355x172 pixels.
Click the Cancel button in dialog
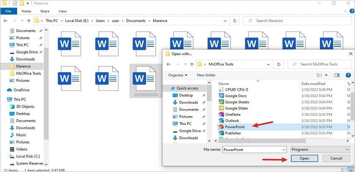point(336,158)
